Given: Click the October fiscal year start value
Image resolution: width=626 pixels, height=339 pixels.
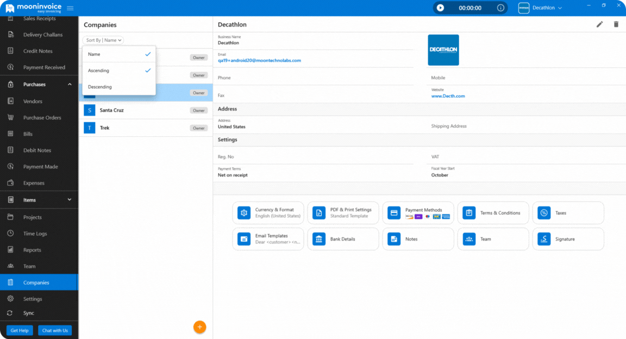Looking at the screenshot, I should pyautogui.click(x=440, y=175).
